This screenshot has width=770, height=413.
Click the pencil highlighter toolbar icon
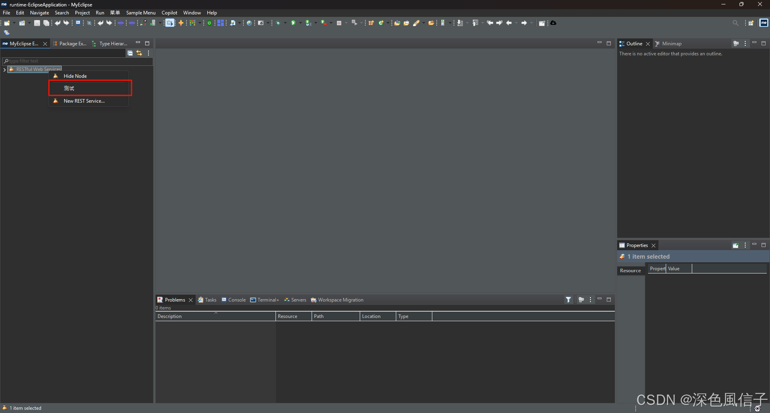pyautogui.click(x=416, y=23)
